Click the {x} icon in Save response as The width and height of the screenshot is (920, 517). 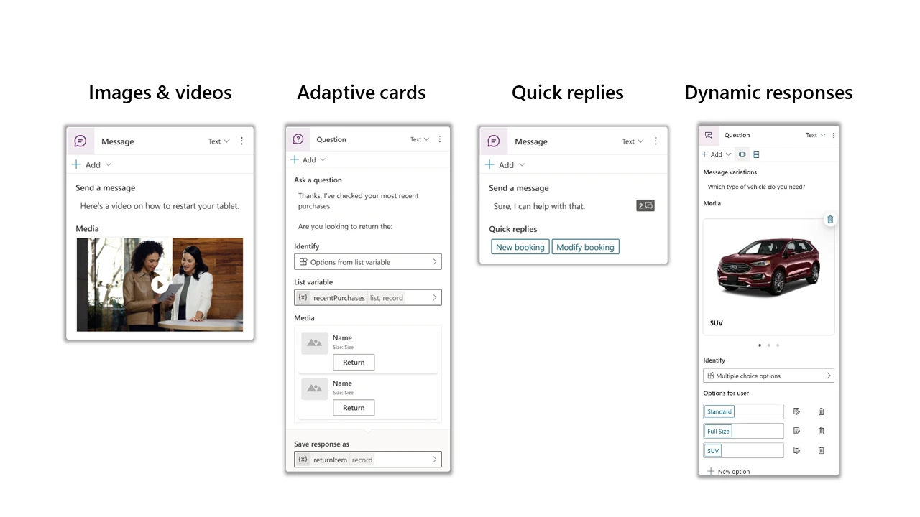tap(303, 459)
